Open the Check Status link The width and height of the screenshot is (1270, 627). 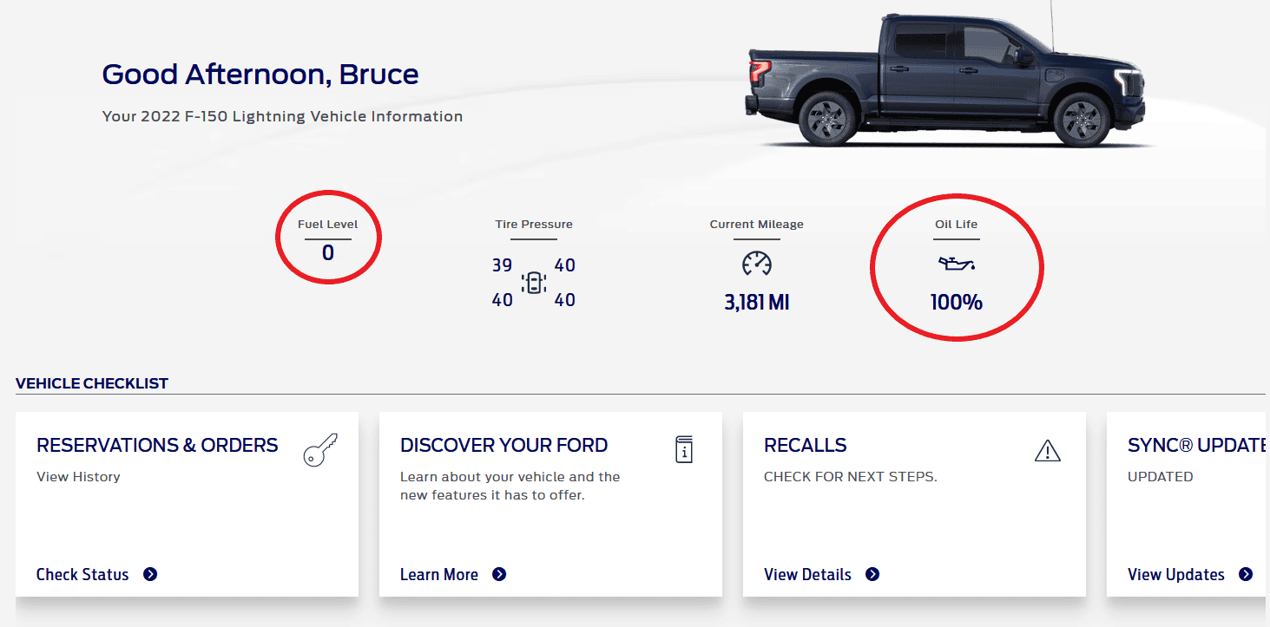click(82, 574)
